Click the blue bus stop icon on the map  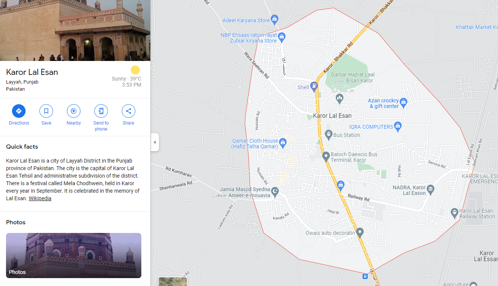pyautogui.click(x=365, y=276)
